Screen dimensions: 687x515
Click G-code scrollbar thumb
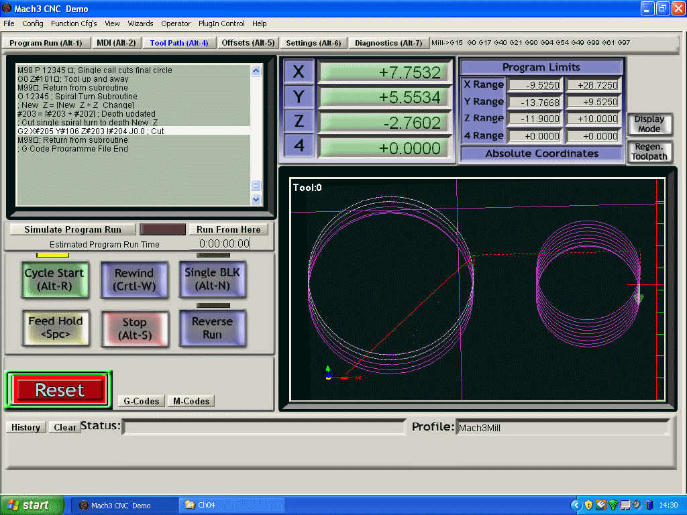pyautogui.click(x=256, y=185)
